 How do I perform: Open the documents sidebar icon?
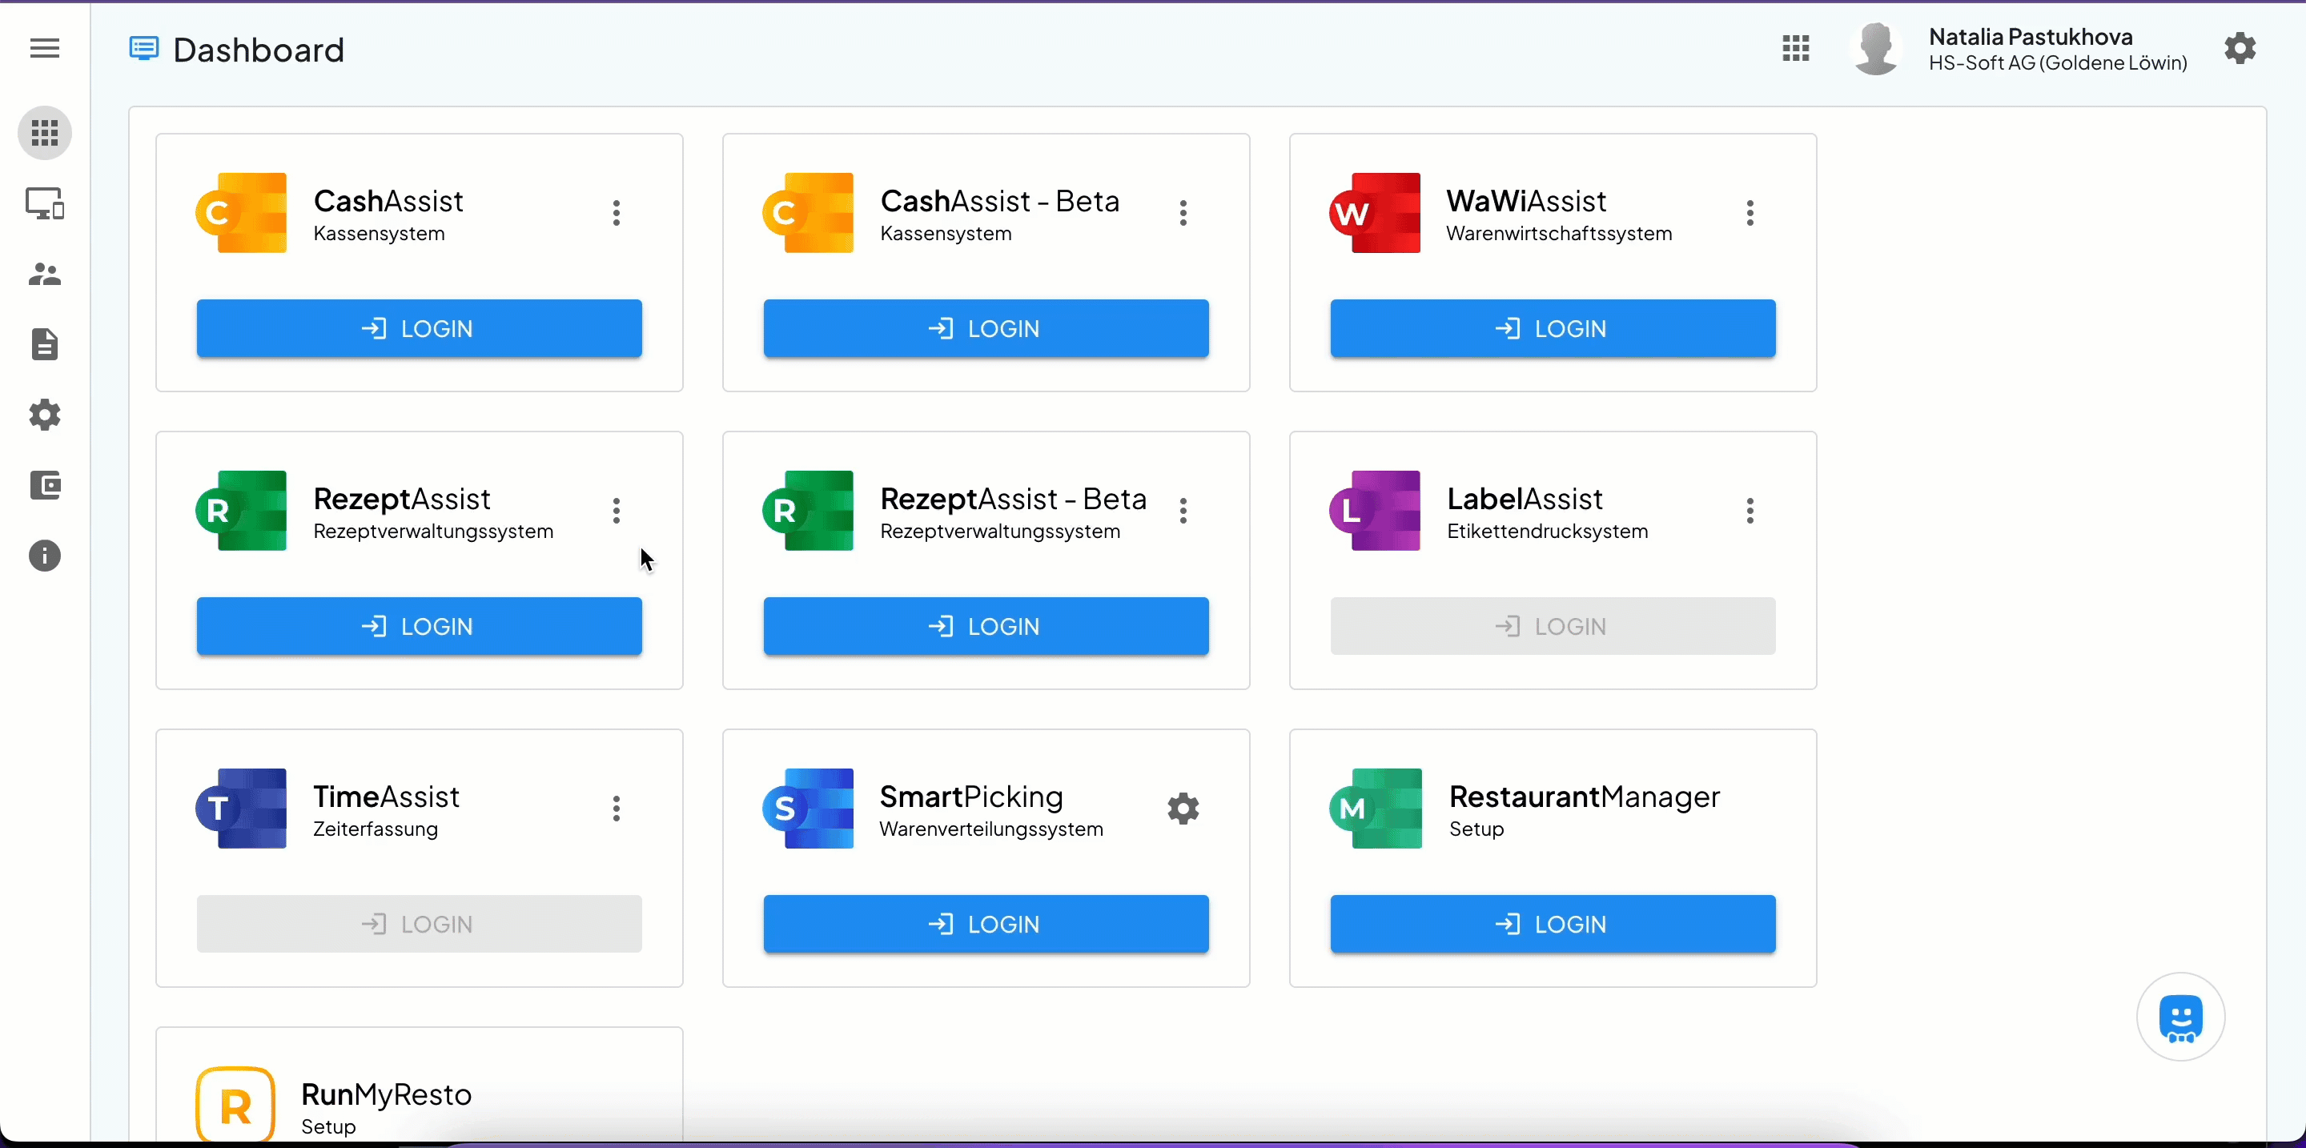click(x=45, y=344)
